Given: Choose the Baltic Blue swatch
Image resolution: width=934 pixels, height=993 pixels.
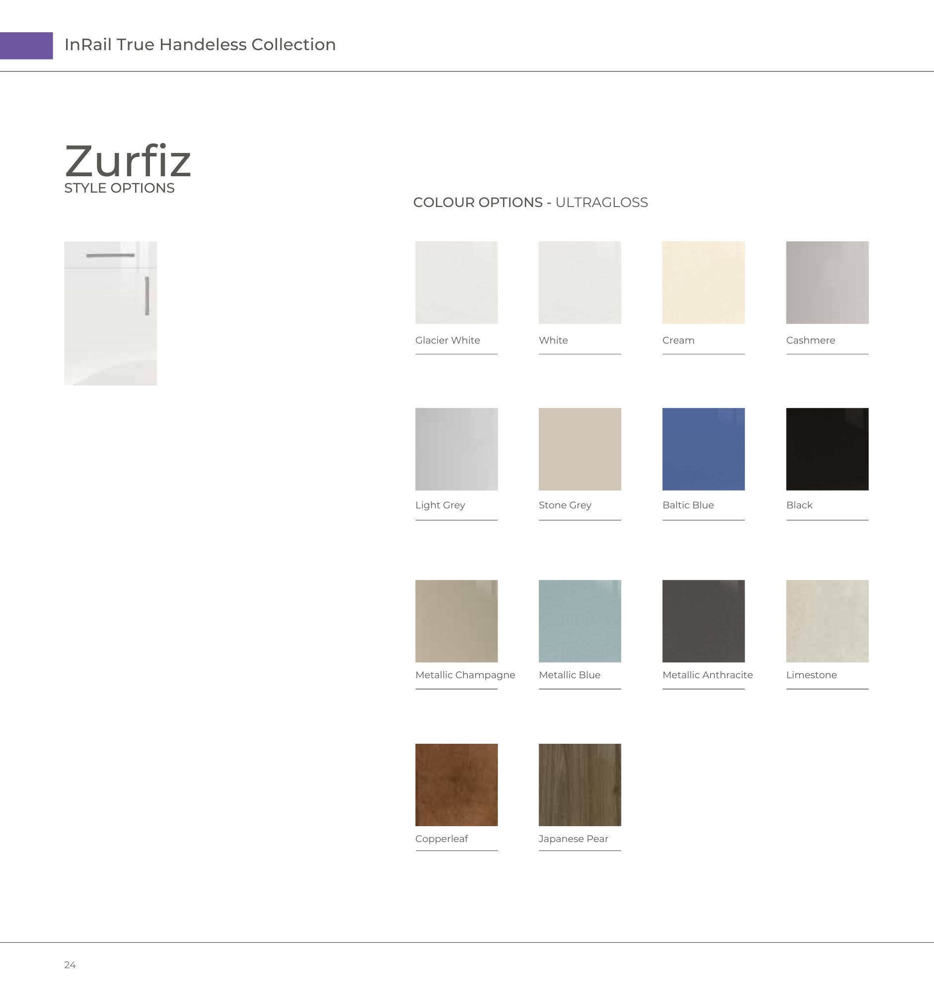Looking at the screenshot, I should 703,448.
